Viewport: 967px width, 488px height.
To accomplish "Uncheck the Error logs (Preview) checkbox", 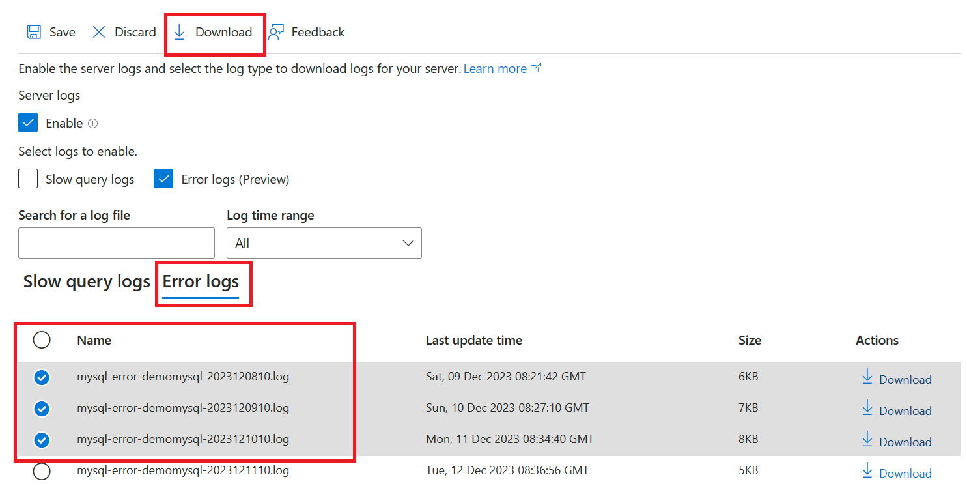I will pyautogui.click(x=163, y=179).
